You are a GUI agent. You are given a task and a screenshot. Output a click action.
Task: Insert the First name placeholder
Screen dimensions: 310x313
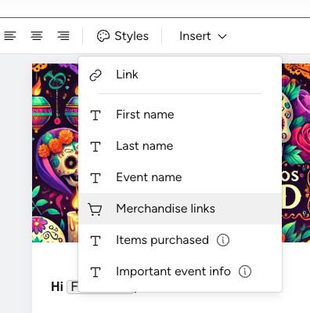point(180,115)
